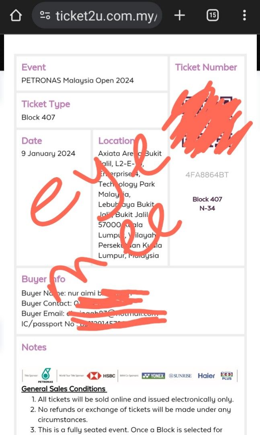The image size is (260, 435).
Task: Click the YONEX sponsor logo
Action: pos(153,376)
